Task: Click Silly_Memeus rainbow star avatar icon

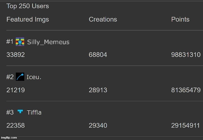Action: pyautogui.click(x=20, y=42)
